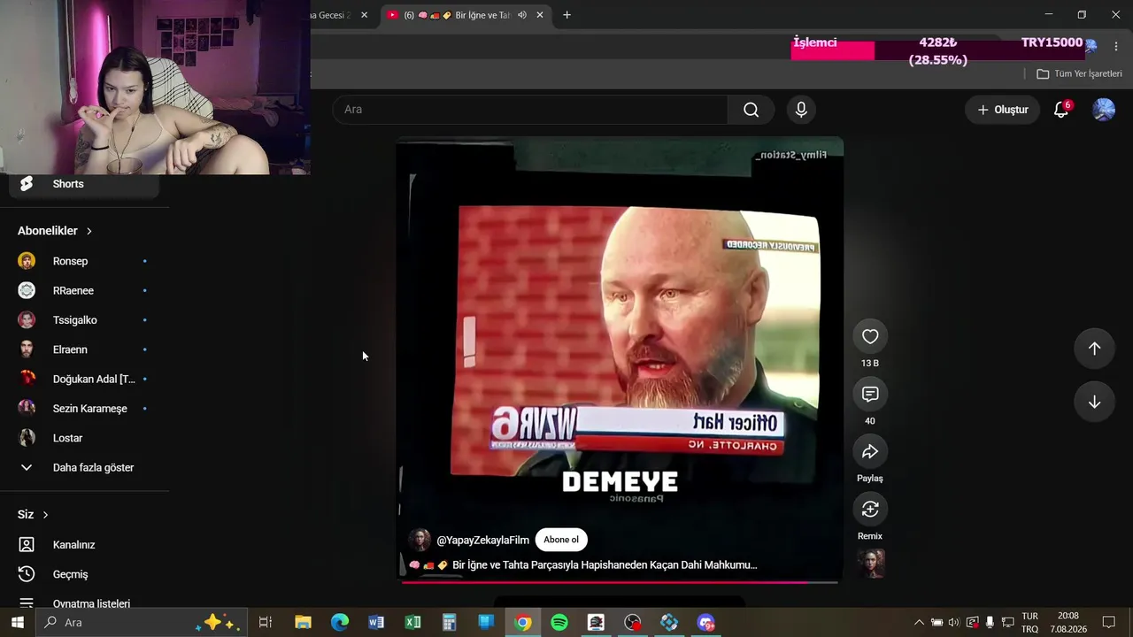
Task: Remix this Short
Action: 870,509
